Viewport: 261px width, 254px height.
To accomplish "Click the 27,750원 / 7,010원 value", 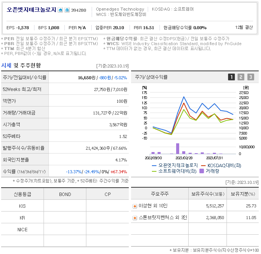I will tap(111, 89).
